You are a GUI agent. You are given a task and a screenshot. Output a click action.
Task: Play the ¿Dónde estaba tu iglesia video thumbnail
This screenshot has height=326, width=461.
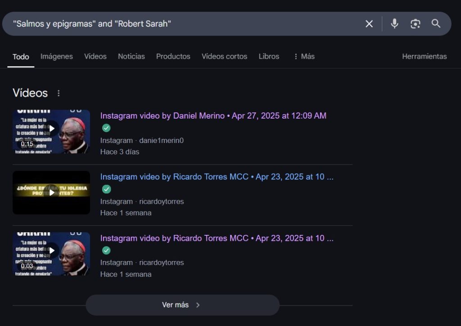[51, 193]
